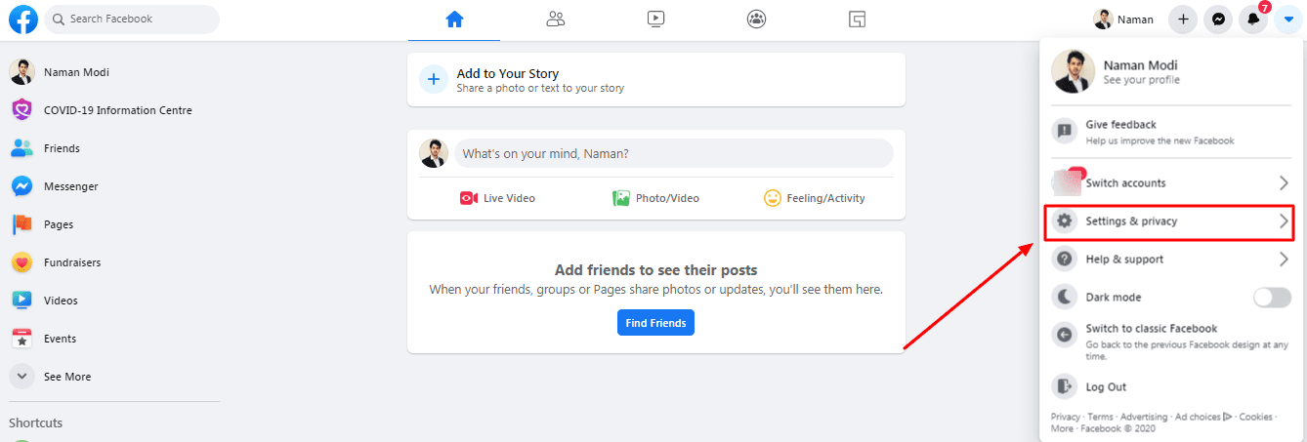Click the Give feedback icon

[x=1065, y=131]
